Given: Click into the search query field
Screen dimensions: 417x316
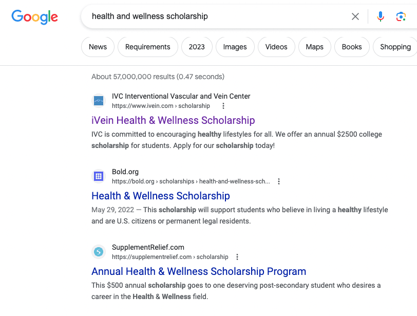Looking at the screenshot, I should click(x=218, y=16).
